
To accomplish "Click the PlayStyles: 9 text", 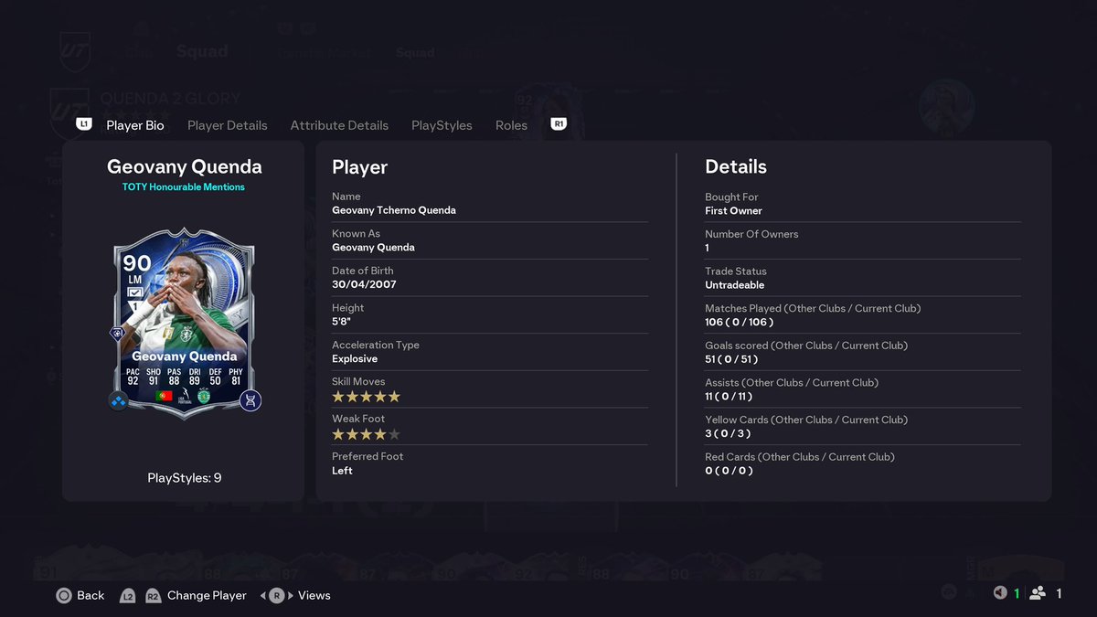I will 185,478.
